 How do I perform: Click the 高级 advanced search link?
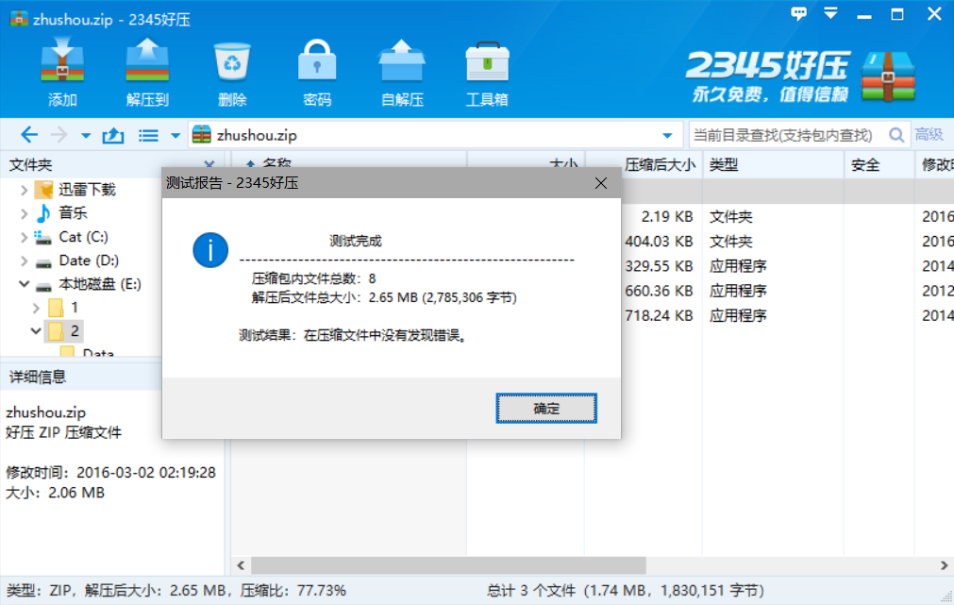point(929,135)
